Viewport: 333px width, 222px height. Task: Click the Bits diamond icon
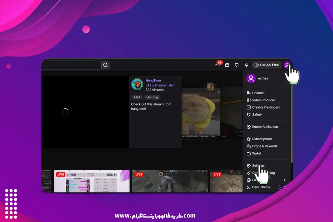pos(246,65)
